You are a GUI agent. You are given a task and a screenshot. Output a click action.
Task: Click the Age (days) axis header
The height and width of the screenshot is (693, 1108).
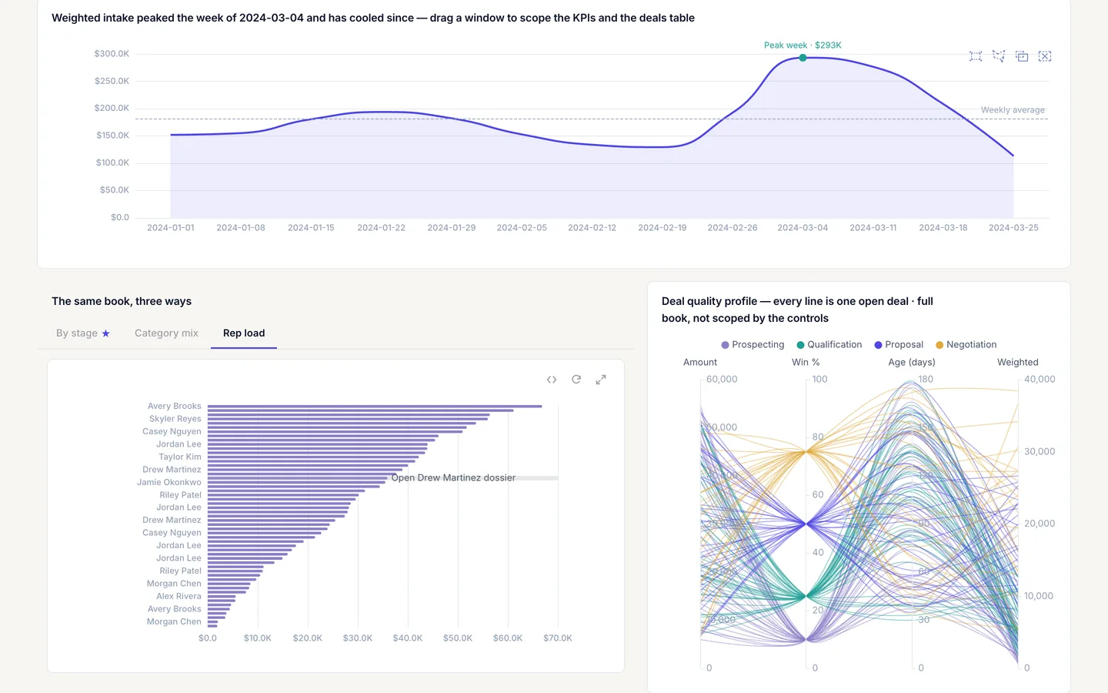point(912,363)
